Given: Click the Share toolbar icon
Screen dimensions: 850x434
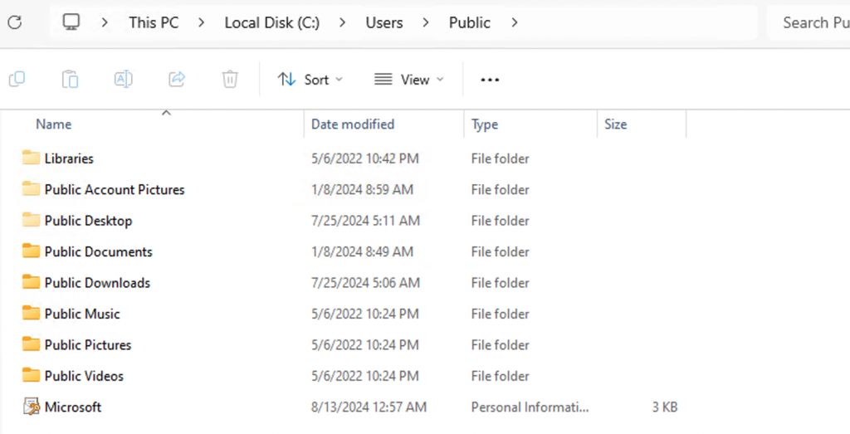Looking at the screenshot, I should pyautogui.click(x=177, y=79).
